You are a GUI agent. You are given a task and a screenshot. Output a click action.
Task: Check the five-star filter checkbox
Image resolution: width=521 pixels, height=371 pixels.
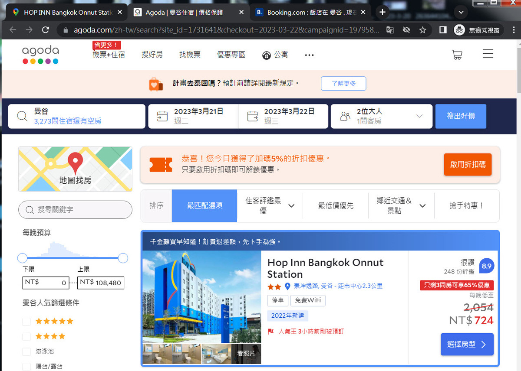coord(26,322)
